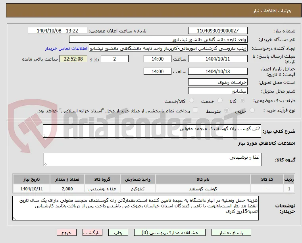This screenshot has width=302, height=243.
Task: Click resize handle of توضیحات خریدار box
Action: (14, 218)
